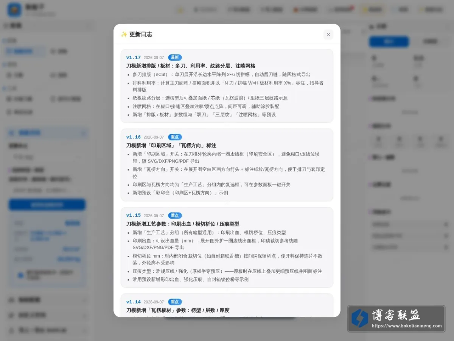Click the sparkle icon beside 更新日志 title
454x341 pixels.
[124, 34]
